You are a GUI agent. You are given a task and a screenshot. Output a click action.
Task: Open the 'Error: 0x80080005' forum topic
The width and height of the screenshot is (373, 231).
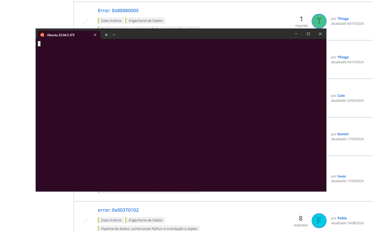pos(118,11)
